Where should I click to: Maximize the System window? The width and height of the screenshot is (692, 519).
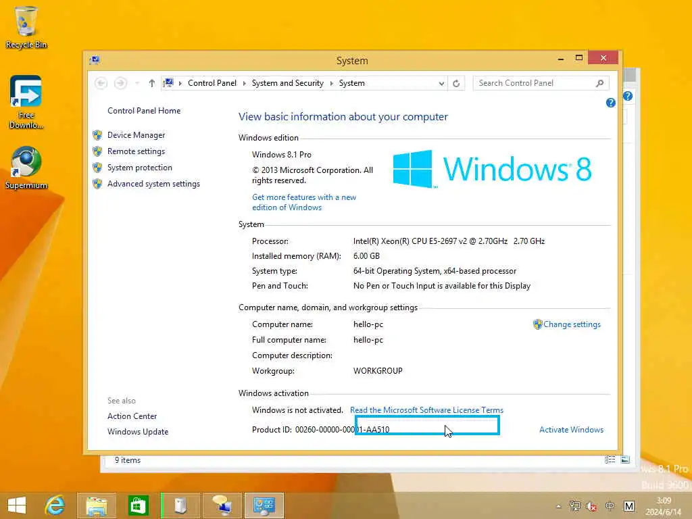click(x=579, y=58)
